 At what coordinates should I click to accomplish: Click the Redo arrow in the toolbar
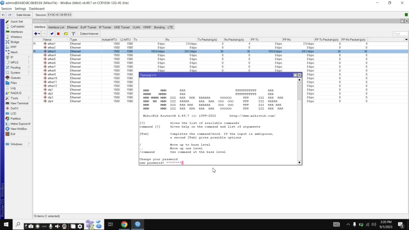point(9,15)
